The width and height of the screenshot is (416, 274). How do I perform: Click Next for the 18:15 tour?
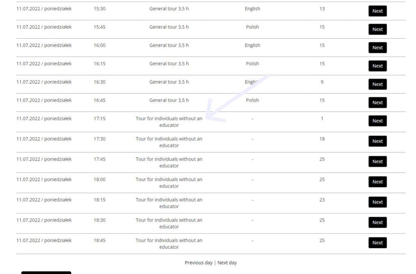point(377,202)
